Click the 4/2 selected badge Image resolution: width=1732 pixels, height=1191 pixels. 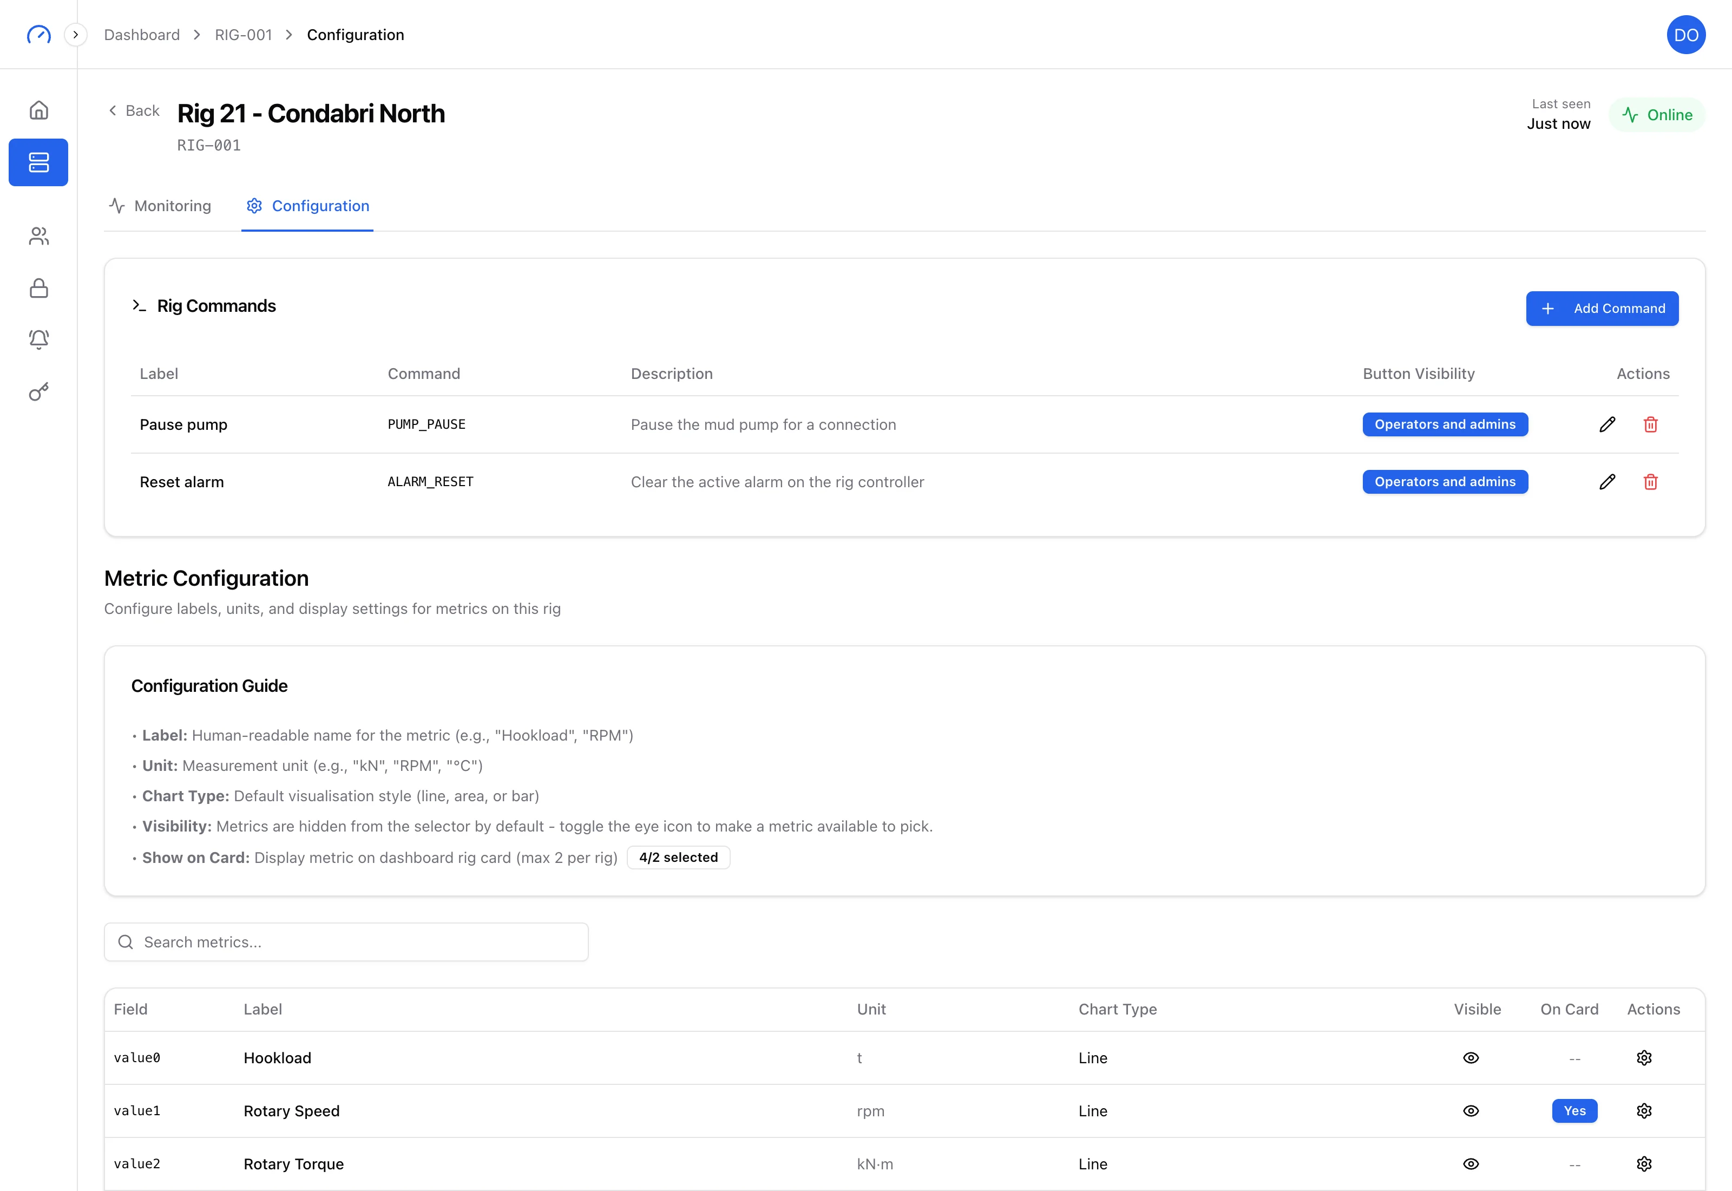coord(679,858)
